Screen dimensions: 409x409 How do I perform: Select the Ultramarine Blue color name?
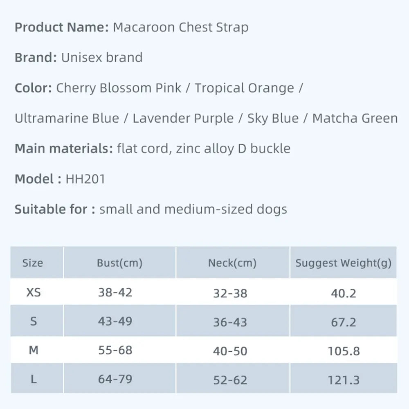tap(67, 118)
